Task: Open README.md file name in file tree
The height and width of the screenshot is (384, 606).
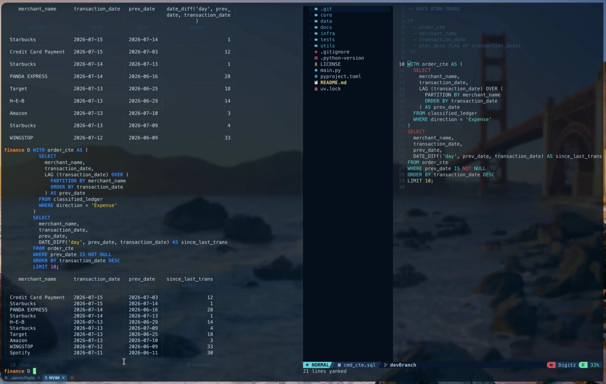Action: tap(333, 82)
